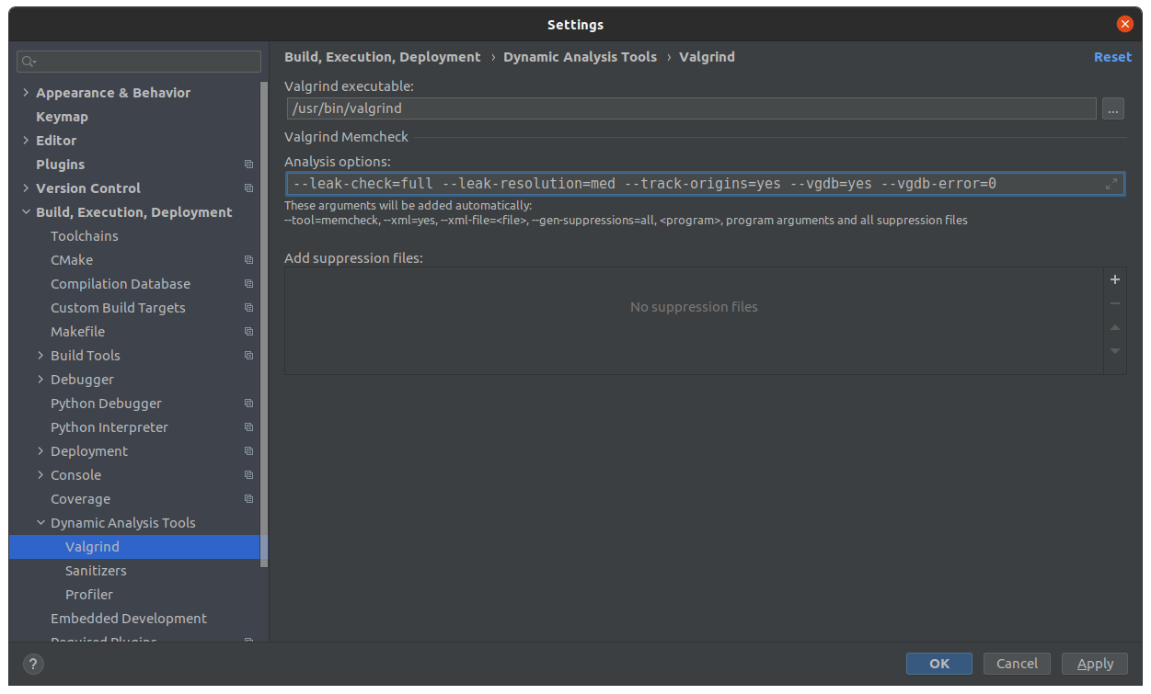Click the project-level icon beside Plugins
The width and height of the screenshot is (1151, 694).
point(248,165)
